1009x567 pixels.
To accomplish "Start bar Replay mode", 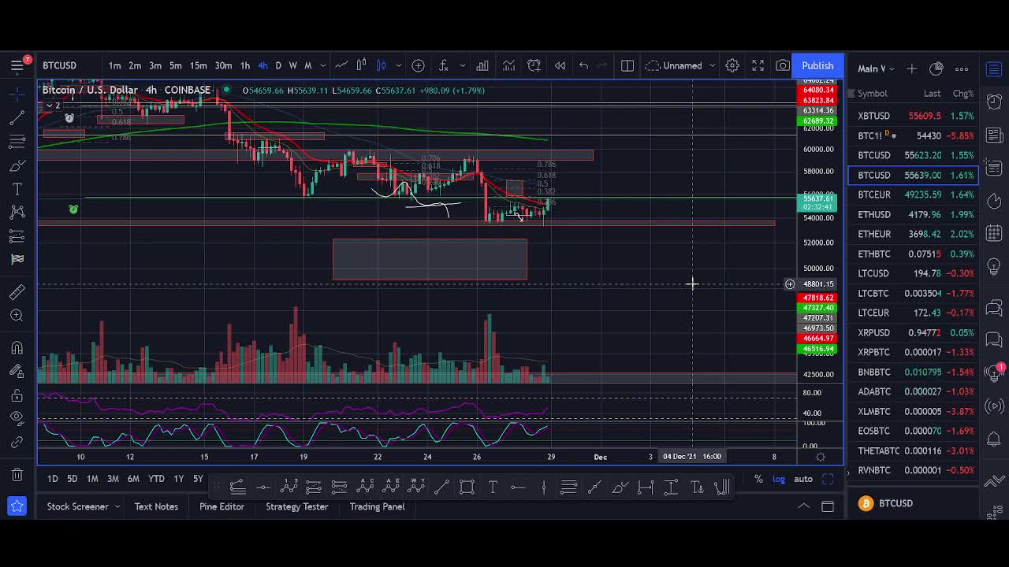I will [560, 65].
